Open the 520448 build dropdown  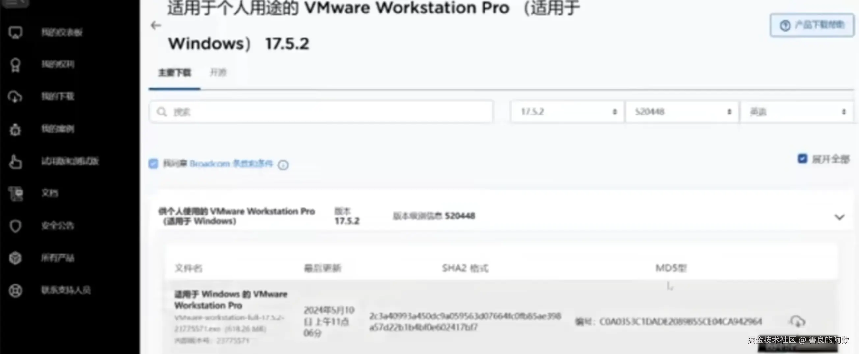[682, 112]
